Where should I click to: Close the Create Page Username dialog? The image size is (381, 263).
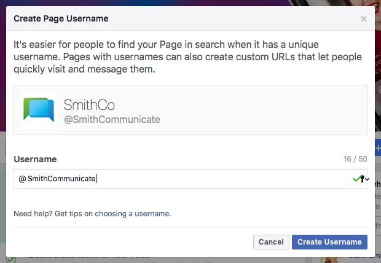[x=364, y=19]
